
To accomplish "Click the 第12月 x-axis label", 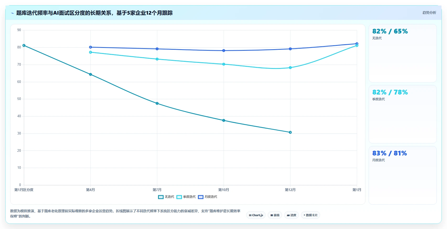I will [x=290, y=190].
